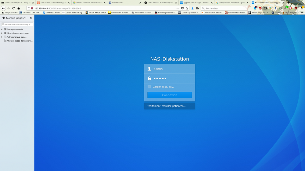Open Besoin de plus de p... bookmark
The image size is (305, 171).
tap(259, 12)
